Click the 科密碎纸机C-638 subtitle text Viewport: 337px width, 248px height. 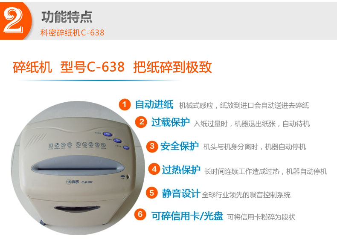click(x=72, y=33)
